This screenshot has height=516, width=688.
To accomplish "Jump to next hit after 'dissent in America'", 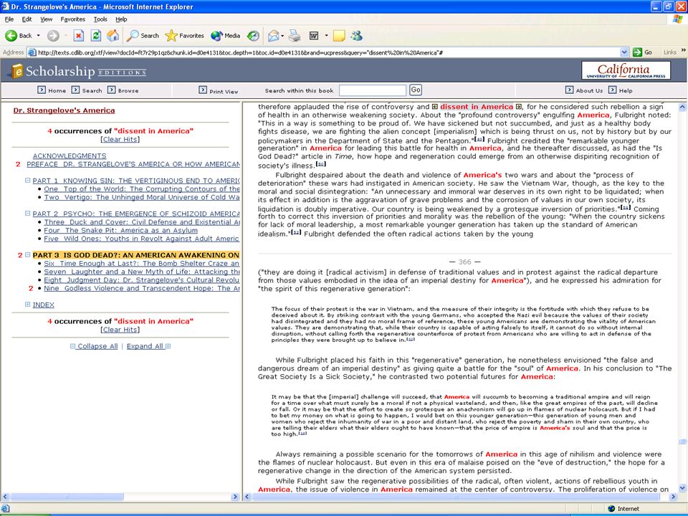I will coord(519,107).
